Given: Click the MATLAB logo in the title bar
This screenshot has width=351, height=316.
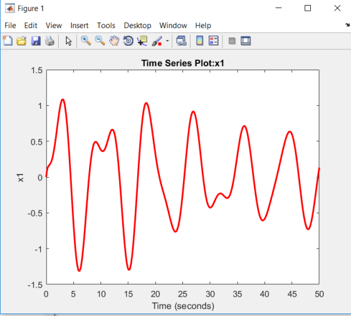Looking at the screenshot, I should (10, 9).
